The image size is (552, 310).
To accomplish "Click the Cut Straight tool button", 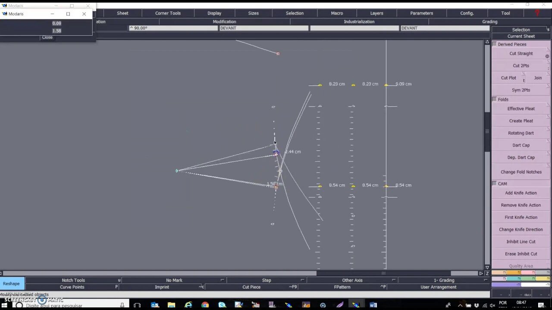I will [521, 53].
